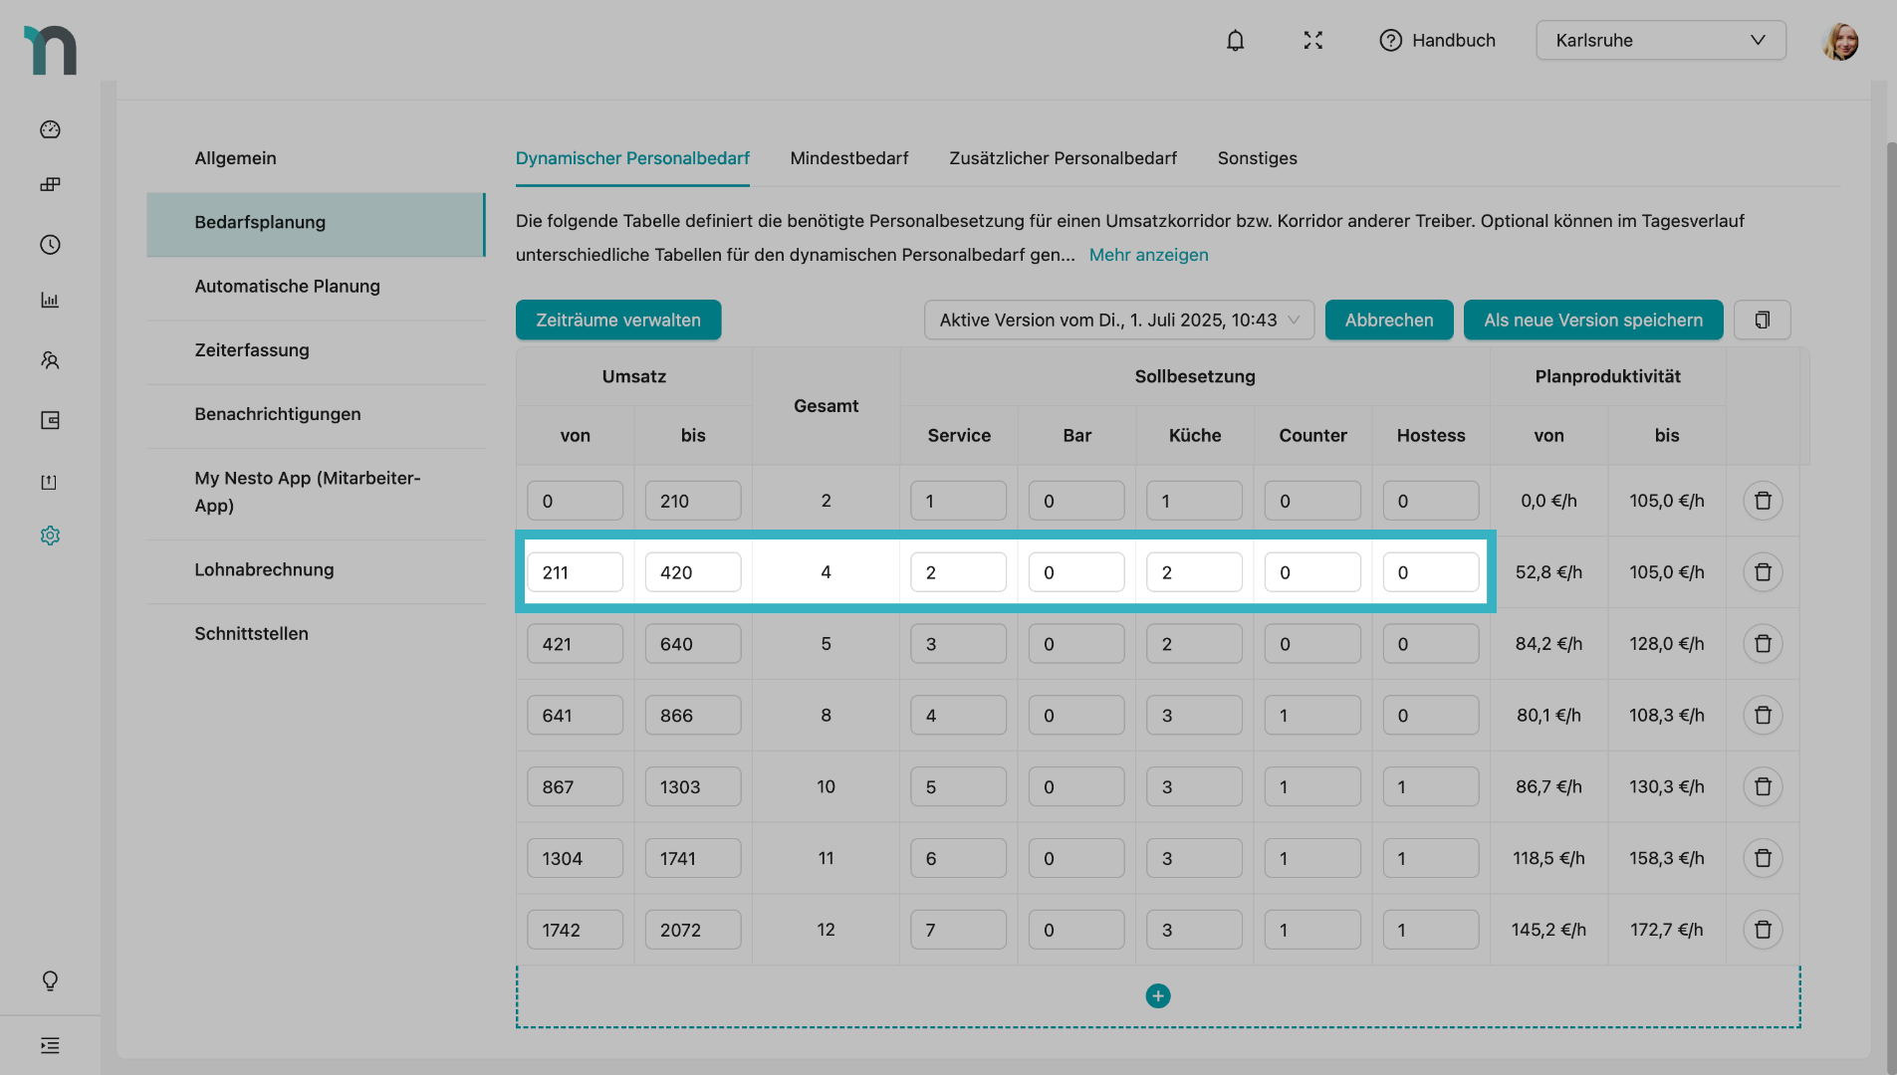This screenshot has width=1897, height=1075.
Task: Click the copy icon beside save button
Action: pos(1762,321)
